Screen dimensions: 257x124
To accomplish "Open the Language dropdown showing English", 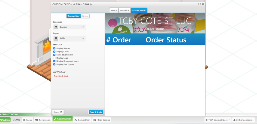I will 72,27.
